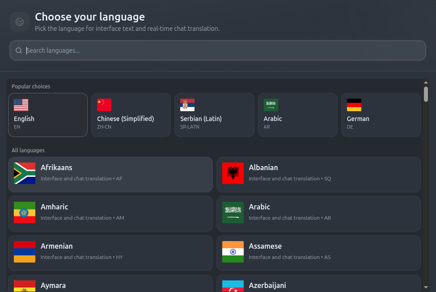Click the 'Popular choices' section label

(31, 86)
